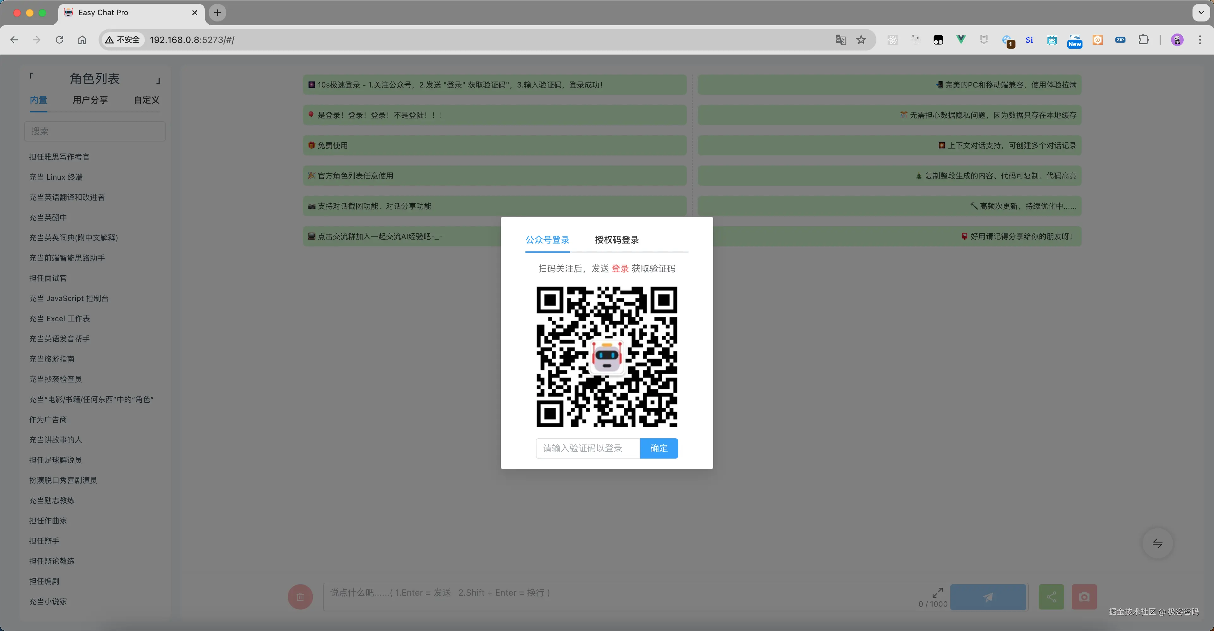Choose the 充当 Linux 终端 role
Viewport: 1214px width, 631px height.
coord(56,177)
